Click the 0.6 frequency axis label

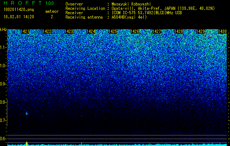pyautogui.click(x=3, y=139)
